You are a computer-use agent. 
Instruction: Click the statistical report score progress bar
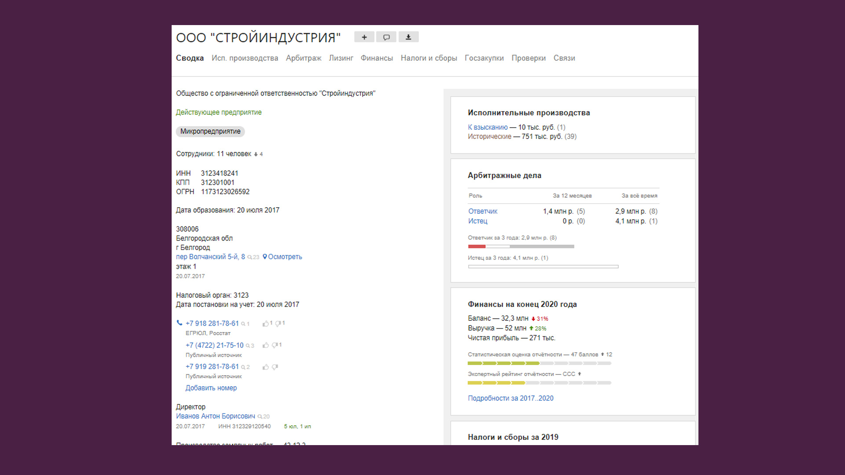[x=539, y=363]
